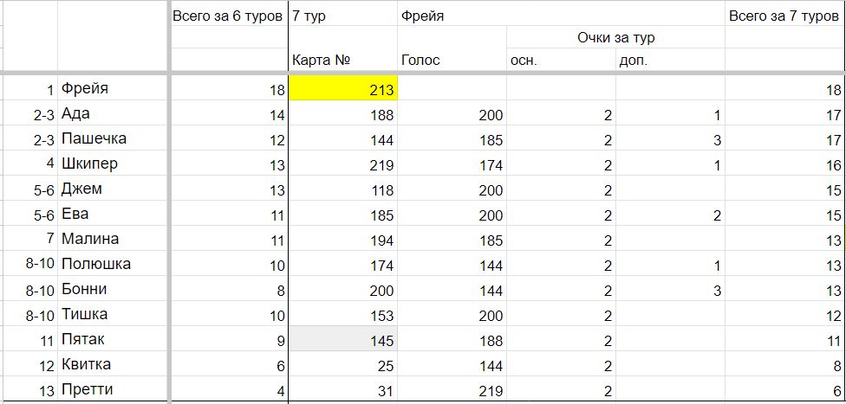This screenshot has width=846, height=404.
Task: Click the 'осн.' subheader cell
Action: (561, 60)
